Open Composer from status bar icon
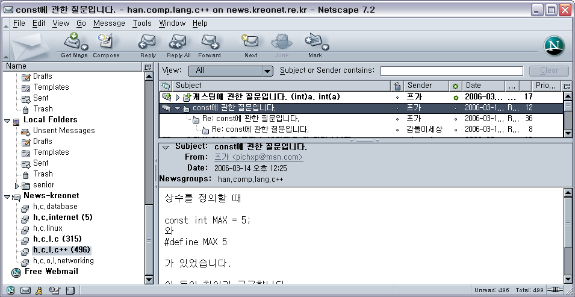The width and height of the screenshot is (575, 297). [54, 290]
